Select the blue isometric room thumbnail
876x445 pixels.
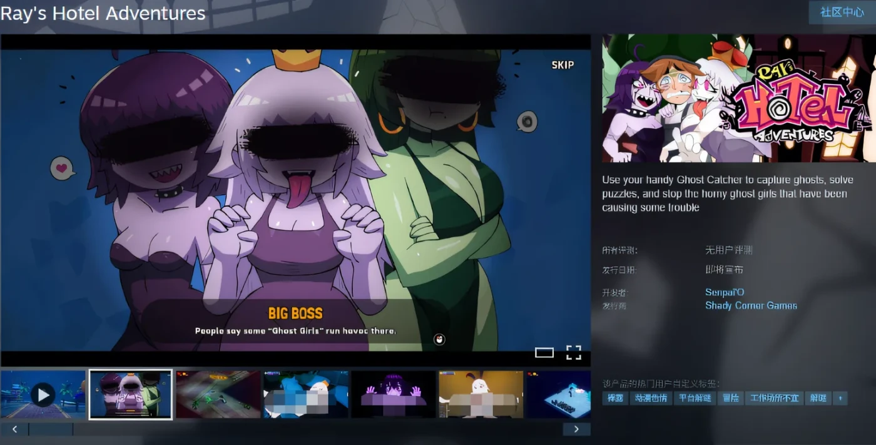point(559,394)
